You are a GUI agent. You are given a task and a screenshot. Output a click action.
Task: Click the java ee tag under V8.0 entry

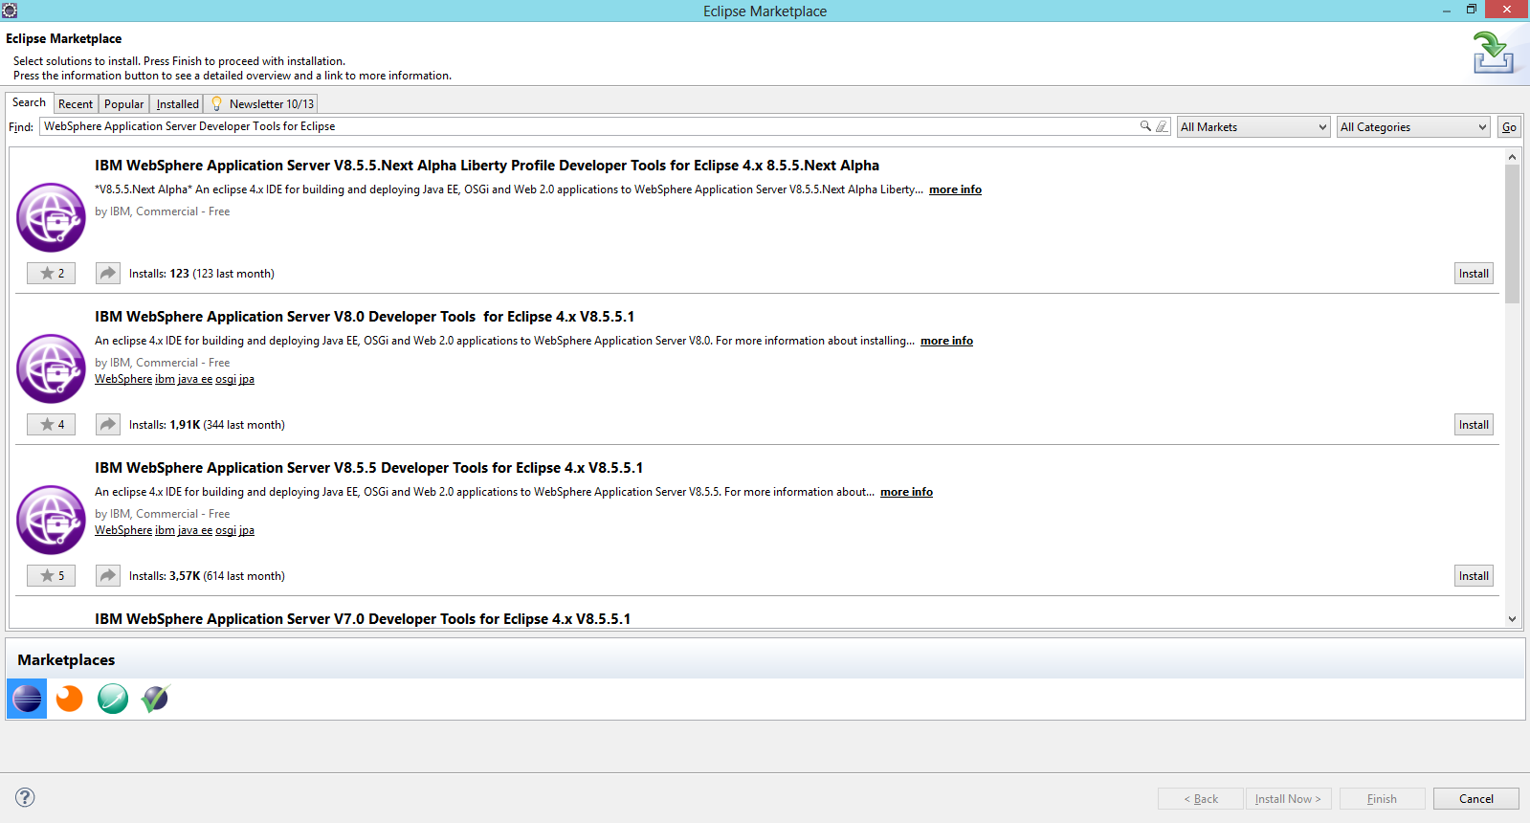click(x=195, y=379)
